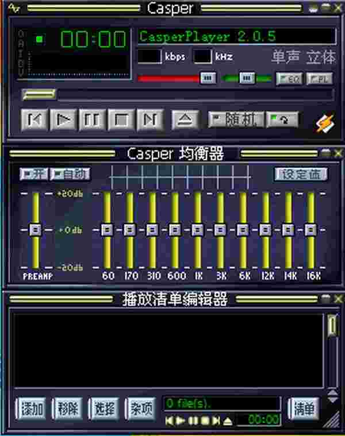This screenshot has height=436, width=345.
Task: Click the 0 file(s) playlist info display
Action: (223, 403)
